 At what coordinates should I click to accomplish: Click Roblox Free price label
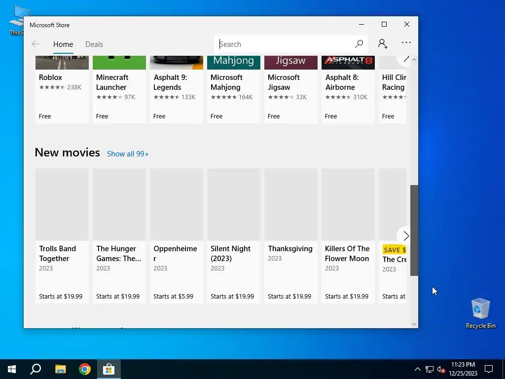pyautogui.click(x=45, y=116)
